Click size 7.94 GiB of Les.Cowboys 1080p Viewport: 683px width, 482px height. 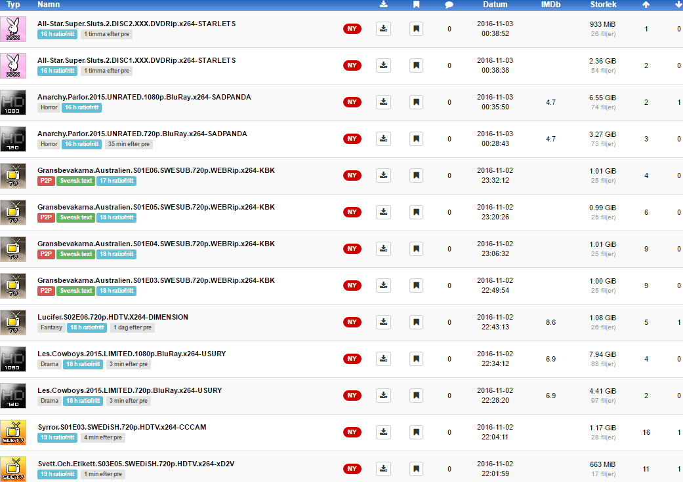point(603,354)
